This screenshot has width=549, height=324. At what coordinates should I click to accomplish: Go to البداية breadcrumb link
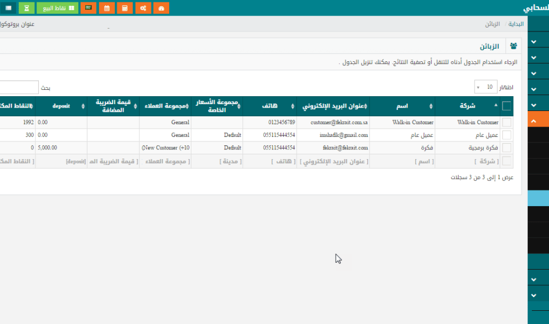coord(516,25)
